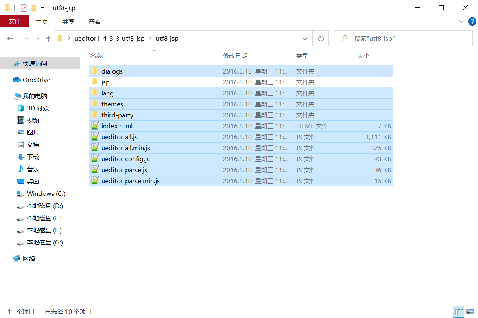The height and width of the screenshot is (318, 478).
Task: Select ueditor.parse.js file name
Action: [x=124, y=170]
